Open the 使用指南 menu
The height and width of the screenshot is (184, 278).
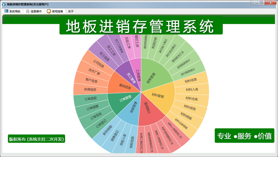click(x=55, y=11)
